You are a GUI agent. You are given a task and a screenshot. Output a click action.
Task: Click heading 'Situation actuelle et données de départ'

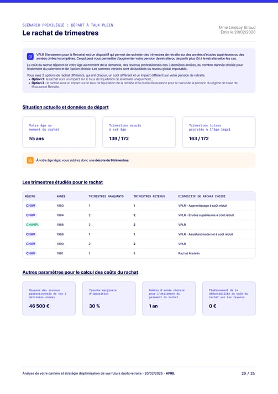pos(65,107)
